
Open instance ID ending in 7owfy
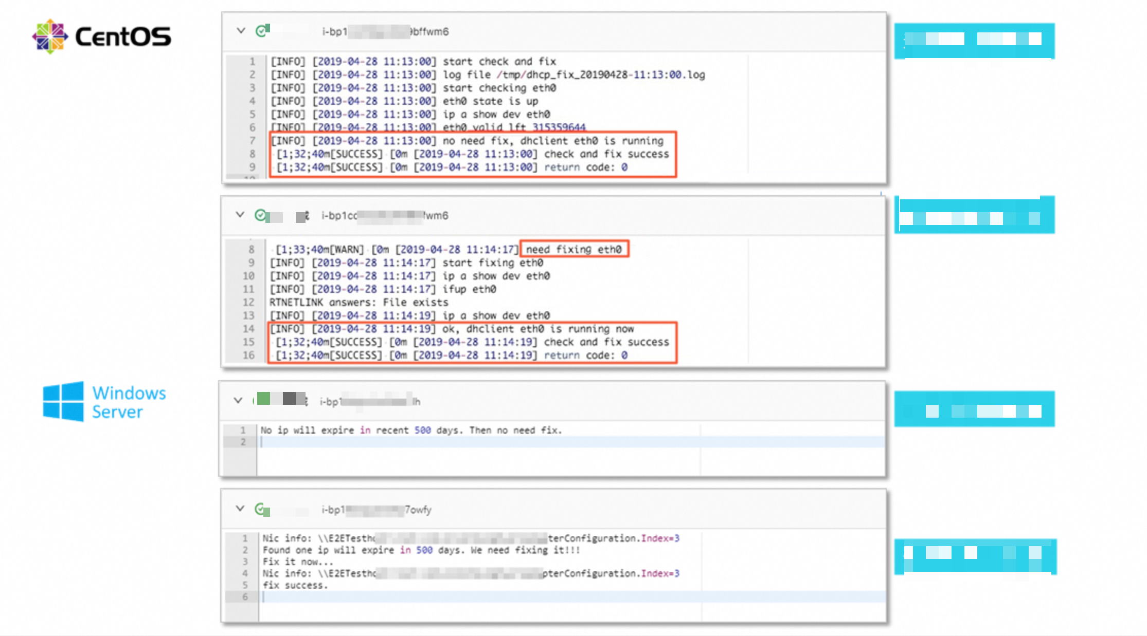[376, 510]
